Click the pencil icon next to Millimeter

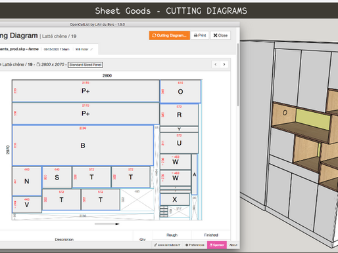[x=91, y=49]
